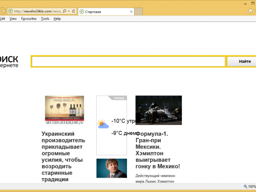Open the Украинский производитель news headline
This screenshot has width=256, height=192.
tap(63, 157)
